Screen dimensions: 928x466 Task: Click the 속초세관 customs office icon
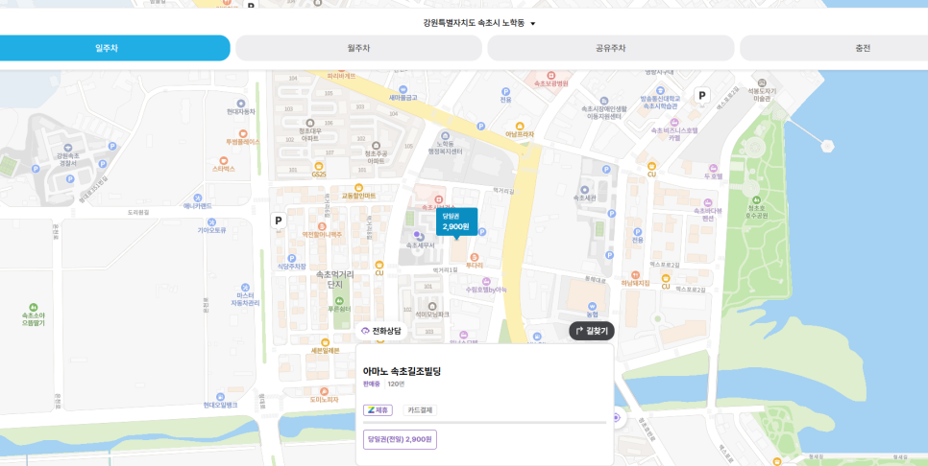tap(585, 189)
